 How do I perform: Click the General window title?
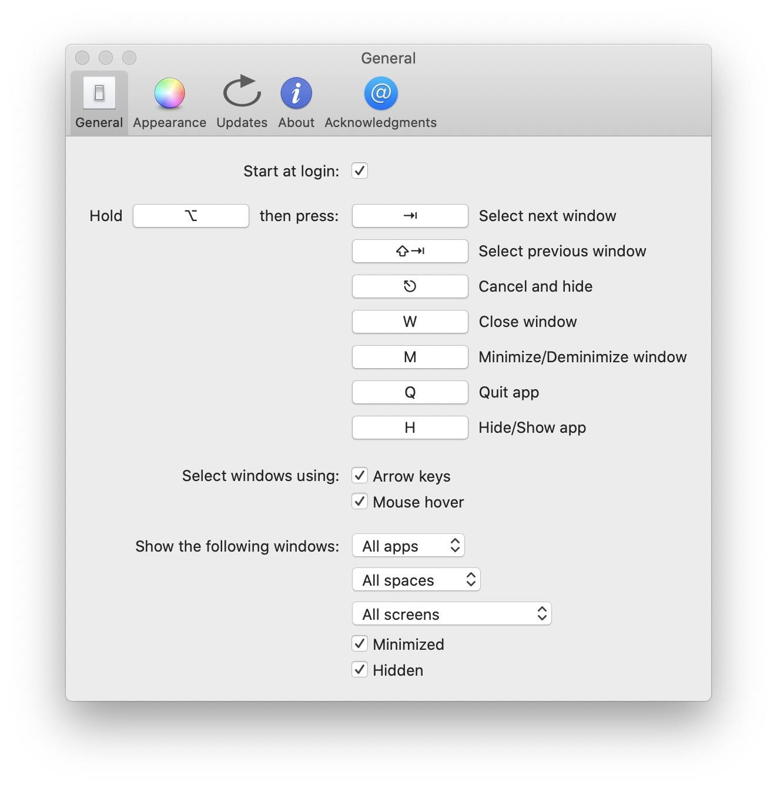click(388, 58)
